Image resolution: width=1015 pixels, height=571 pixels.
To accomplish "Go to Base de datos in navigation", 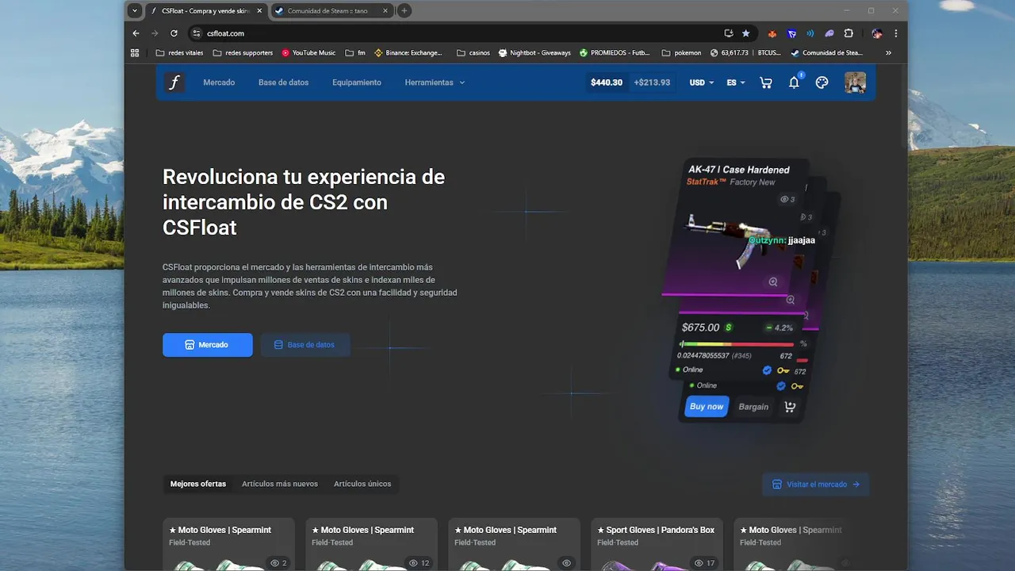I will coord(283,82).
